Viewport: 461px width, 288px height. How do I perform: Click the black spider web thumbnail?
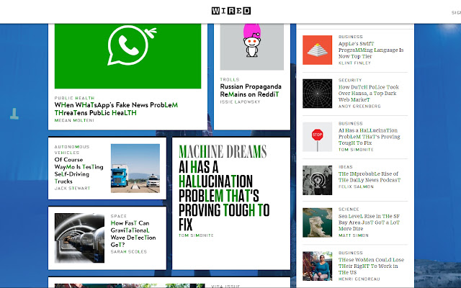317,93
